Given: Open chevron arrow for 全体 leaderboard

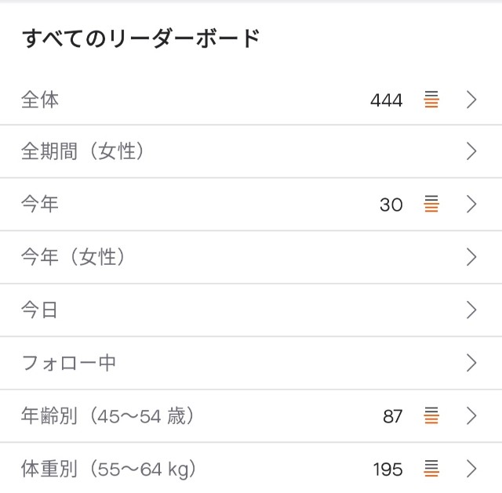Looking at the screenshot, I should [471, 100].
